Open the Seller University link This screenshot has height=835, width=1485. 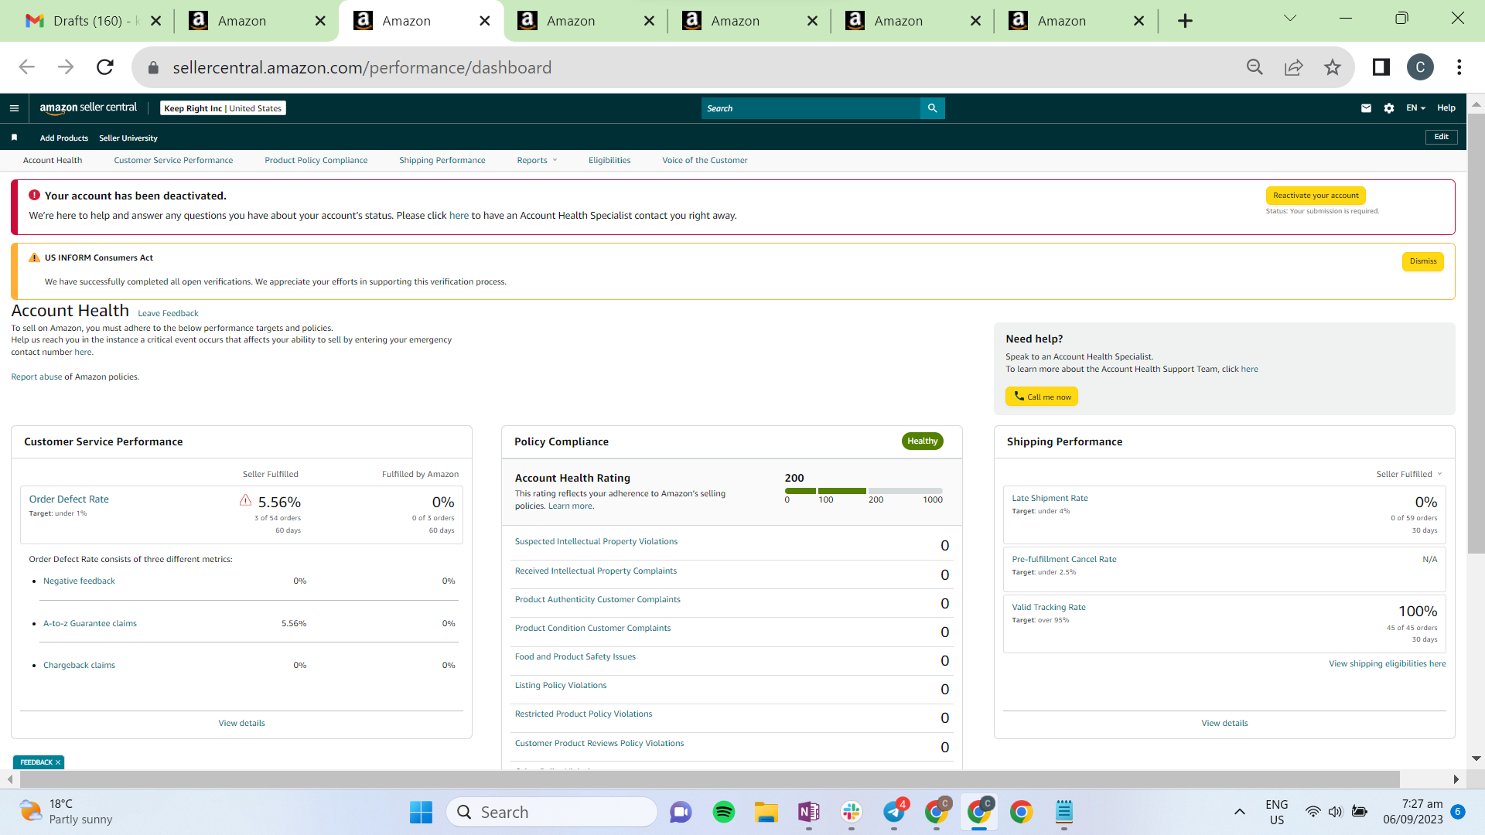point(128,138)
